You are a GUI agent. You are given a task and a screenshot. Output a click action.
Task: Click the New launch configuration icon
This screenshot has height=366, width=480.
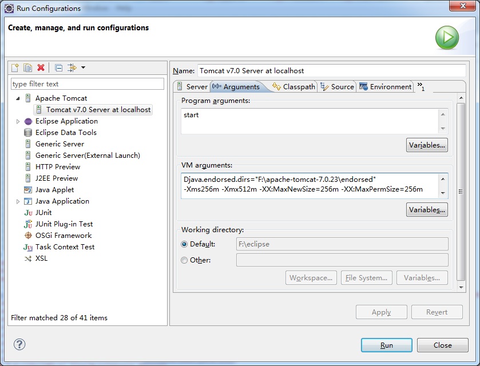tap(15, 67)
